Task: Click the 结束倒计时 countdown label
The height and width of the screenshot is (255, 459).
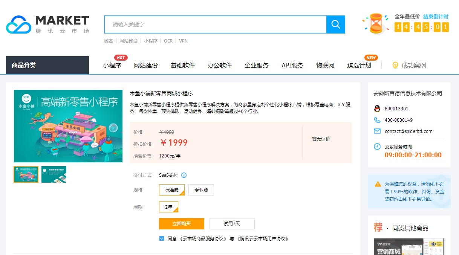Action: tap(436, 17)
